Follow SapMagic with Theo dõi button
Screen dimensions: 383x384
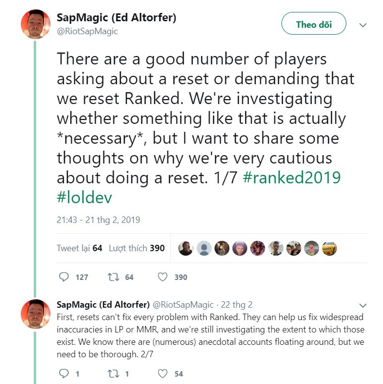pyautogui.click(x=314, y=23)
